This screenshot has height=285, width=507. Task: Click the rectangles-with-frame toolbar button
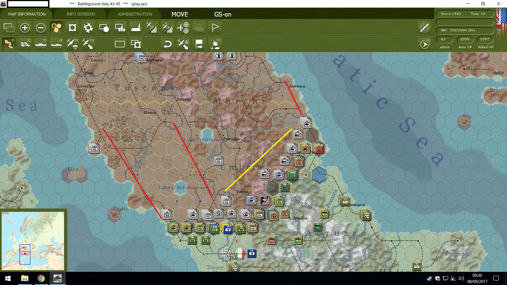point(136,44)
